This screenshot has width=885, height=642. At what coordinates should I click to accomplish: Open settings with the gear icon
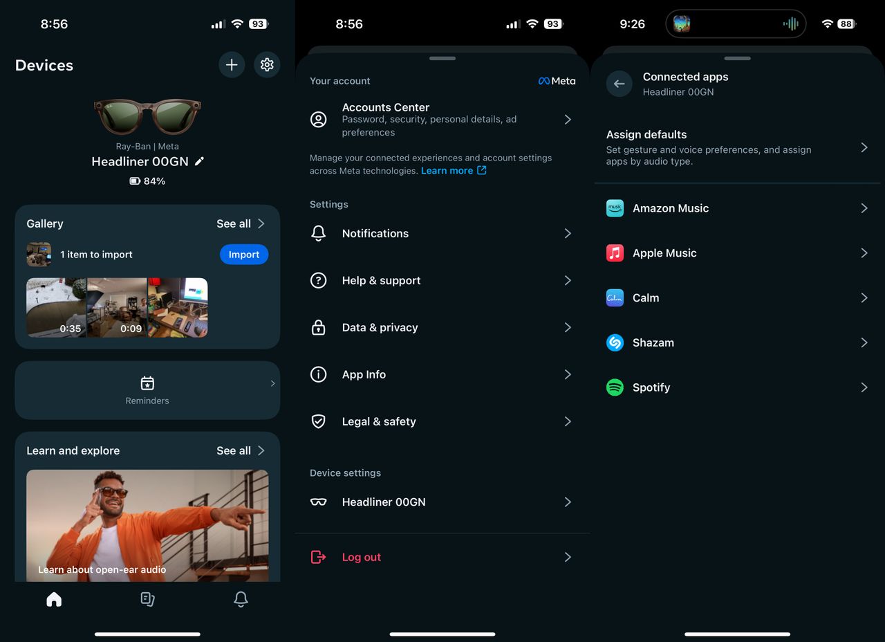coord(267,65)
